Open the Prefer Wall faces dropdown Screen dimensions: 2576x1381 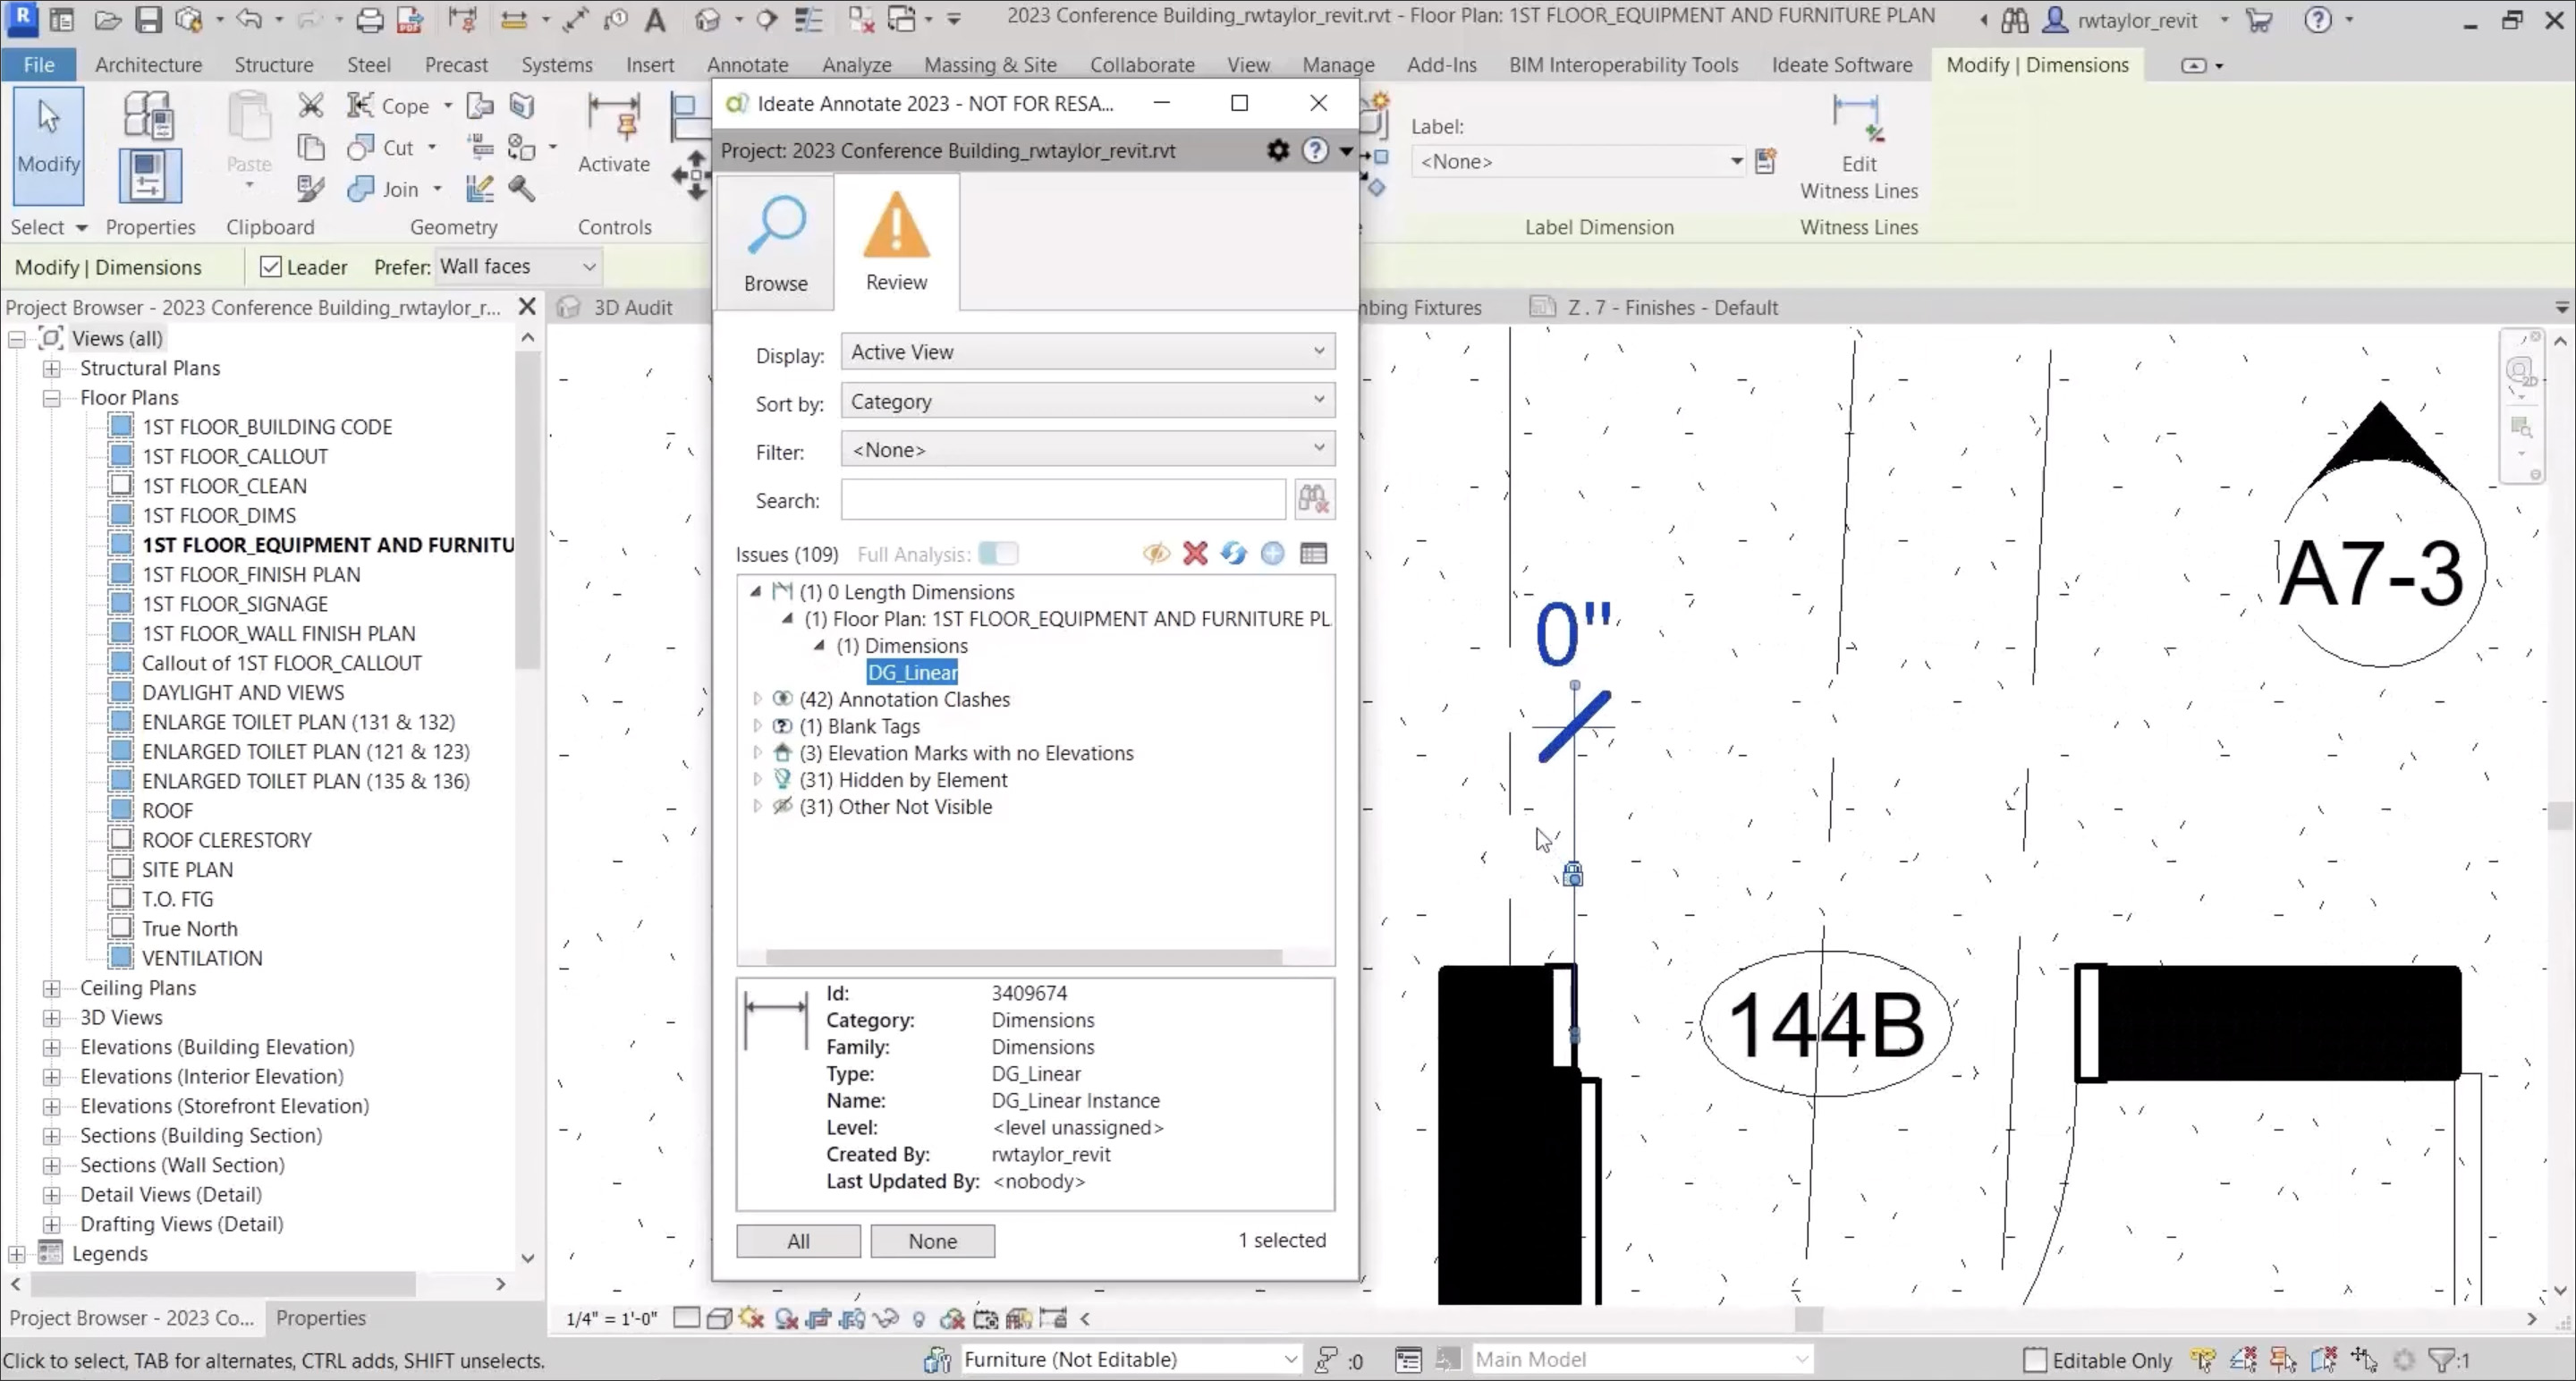point(517,266)
